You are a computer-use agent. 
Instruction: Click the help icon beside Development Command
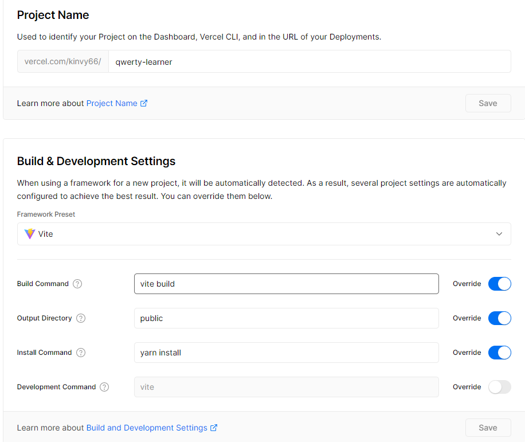click(x=104, y=387)
